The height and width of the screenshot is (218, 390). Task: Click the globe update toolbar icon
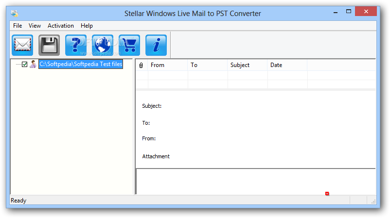(103, 45)
